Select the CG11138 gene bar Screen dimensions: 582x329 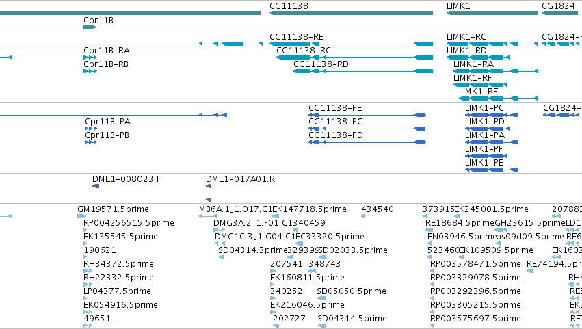pyautogui.click(x=351, y=13)
